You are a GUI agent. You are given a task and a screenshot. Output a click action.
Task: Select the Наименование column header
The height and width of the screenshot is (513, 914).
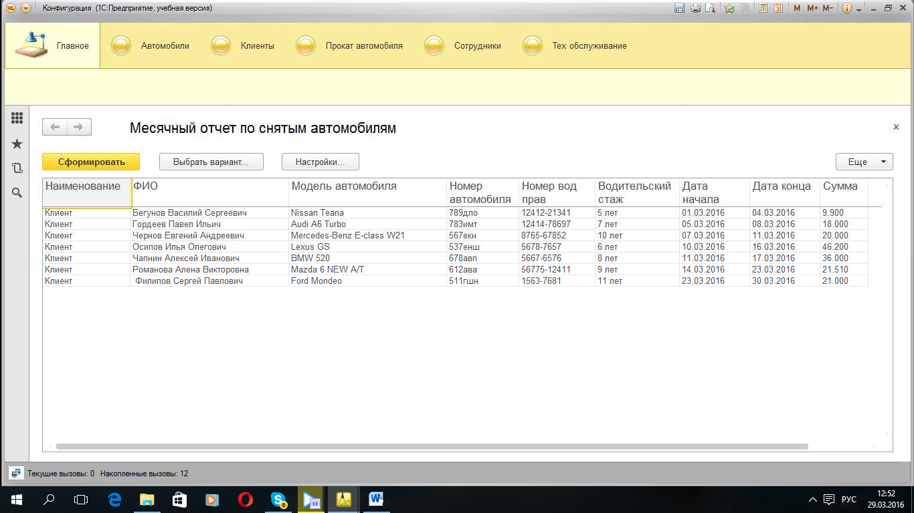click(x=86, y=193)
